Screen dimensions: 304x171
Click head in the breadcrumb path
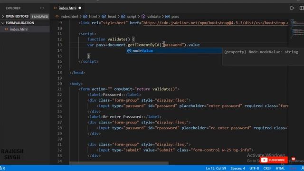click(x=112, y=17)
